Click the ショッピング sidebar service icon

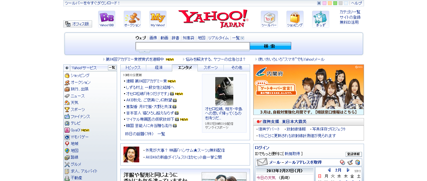point(67,75)
